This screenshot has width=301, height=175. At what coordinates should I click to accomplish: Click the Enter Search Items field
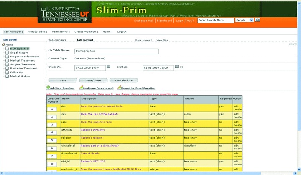216,20
